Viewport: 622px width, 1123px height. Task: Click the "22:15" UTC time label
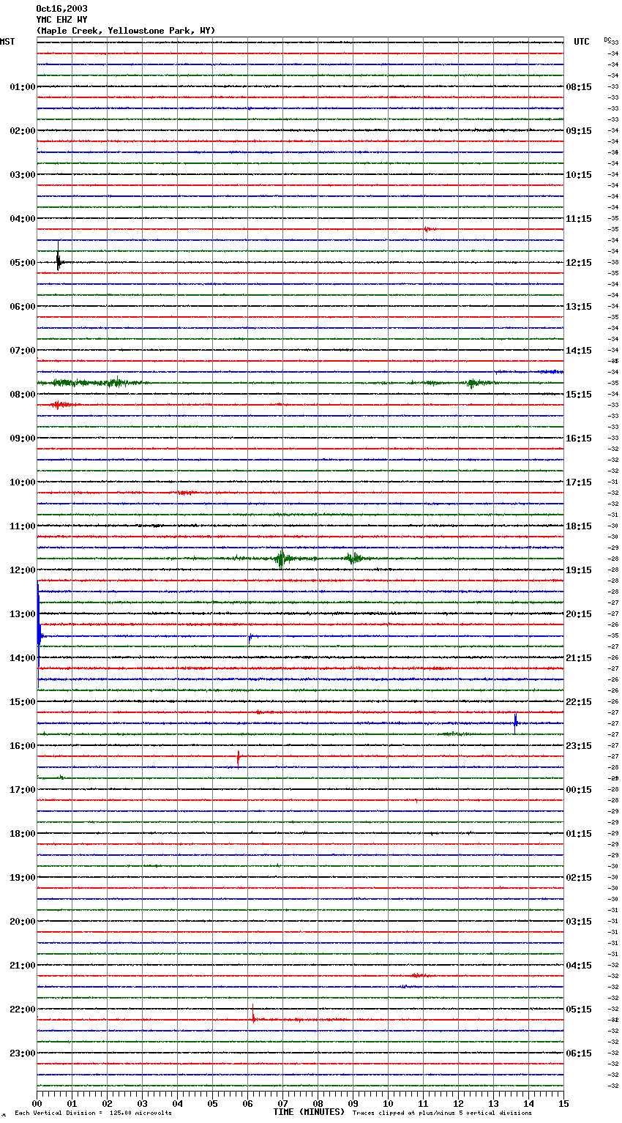click(579, 701)
